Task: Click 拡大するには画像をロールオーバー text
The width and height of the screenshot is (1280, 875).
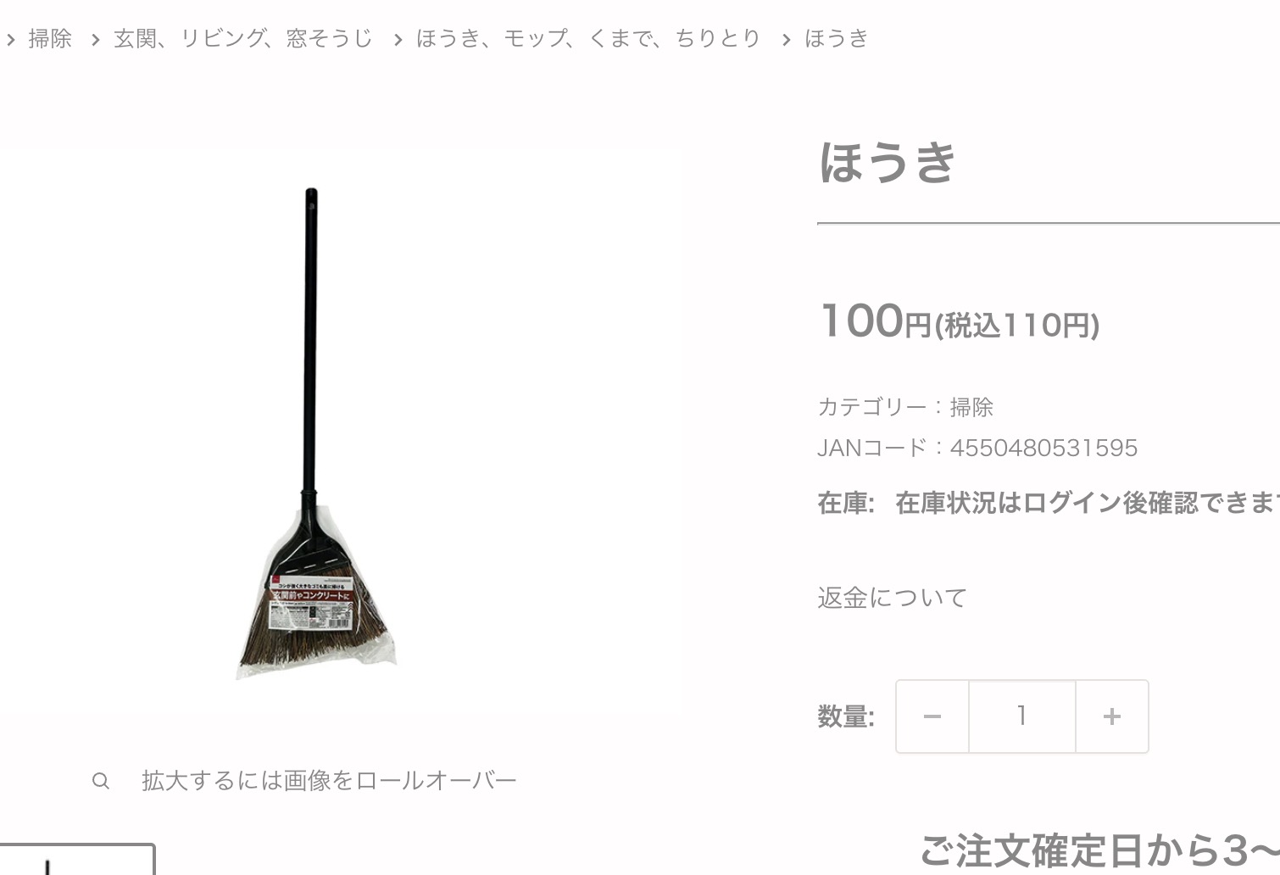Action: coord(329,781)
